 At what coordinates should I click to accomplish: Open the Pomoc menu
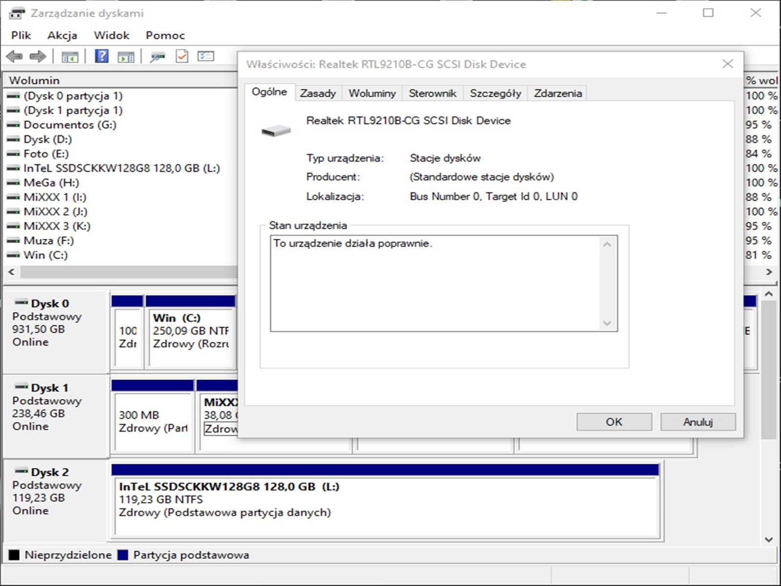coord(165,35)
